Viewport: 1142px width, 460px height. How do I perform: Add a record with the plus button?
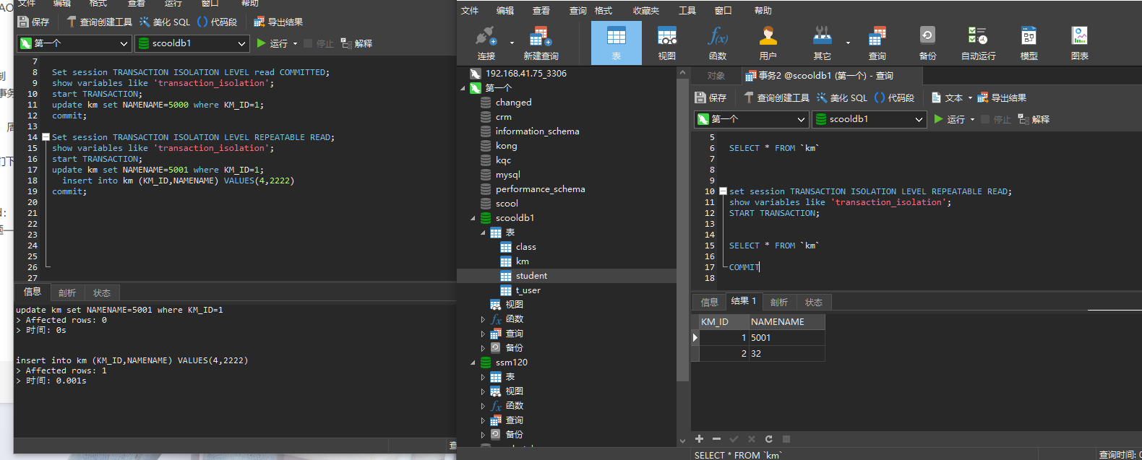click(x=699, y=439)
